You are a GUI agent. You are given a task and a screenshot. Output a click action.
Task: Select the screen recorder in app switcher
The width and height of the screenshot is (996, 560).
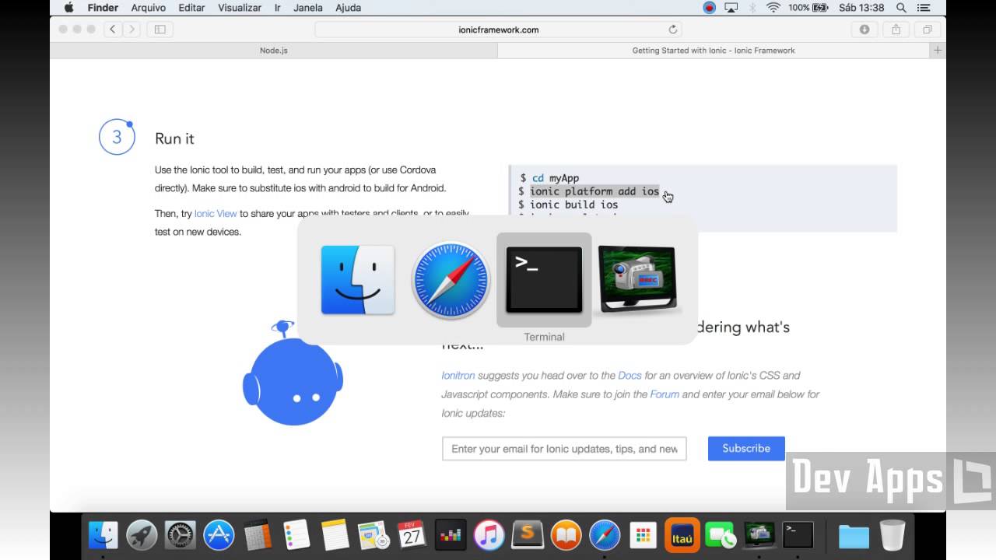pyautogui.click(x=637, y=280)
